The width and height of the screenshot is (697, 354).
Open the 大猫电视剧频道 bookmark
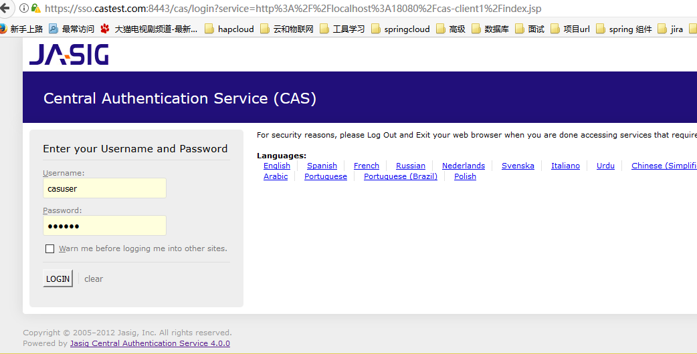click(149, 29)
